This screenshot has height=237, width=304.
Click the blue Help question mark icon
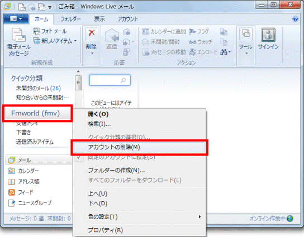click(x=295, y=19)
